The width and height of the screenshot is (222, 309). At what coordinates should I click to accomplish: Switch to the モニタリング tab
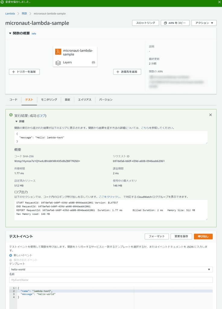coord(49,100)
